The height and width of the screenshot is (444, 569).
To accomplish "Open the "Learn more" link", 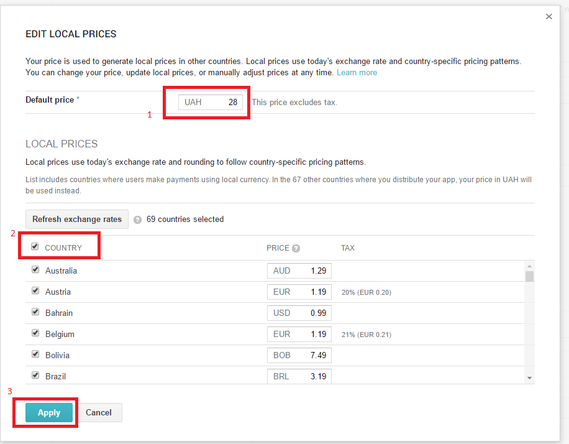I will coord(357,72).
